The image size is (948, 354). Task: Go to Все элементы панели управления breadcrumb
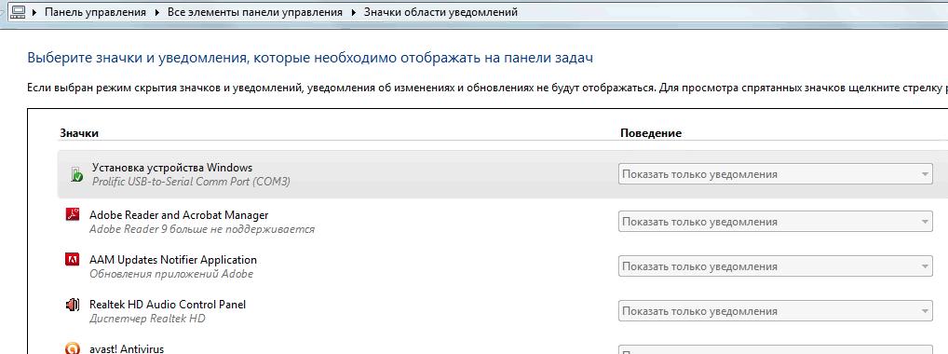coord(254,12)
